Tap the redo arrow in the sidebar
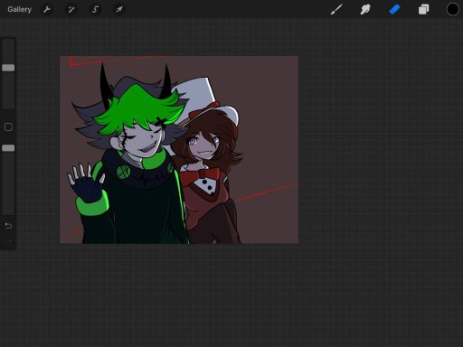 pyautogui.click(x=8, y=241)
